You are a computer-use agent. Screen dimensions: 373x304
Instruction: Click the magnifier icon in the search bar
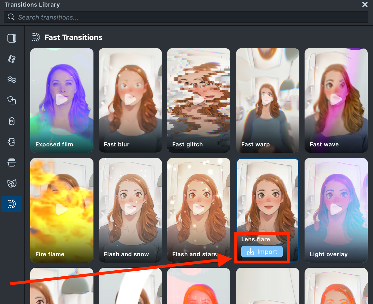coord(11,17)
